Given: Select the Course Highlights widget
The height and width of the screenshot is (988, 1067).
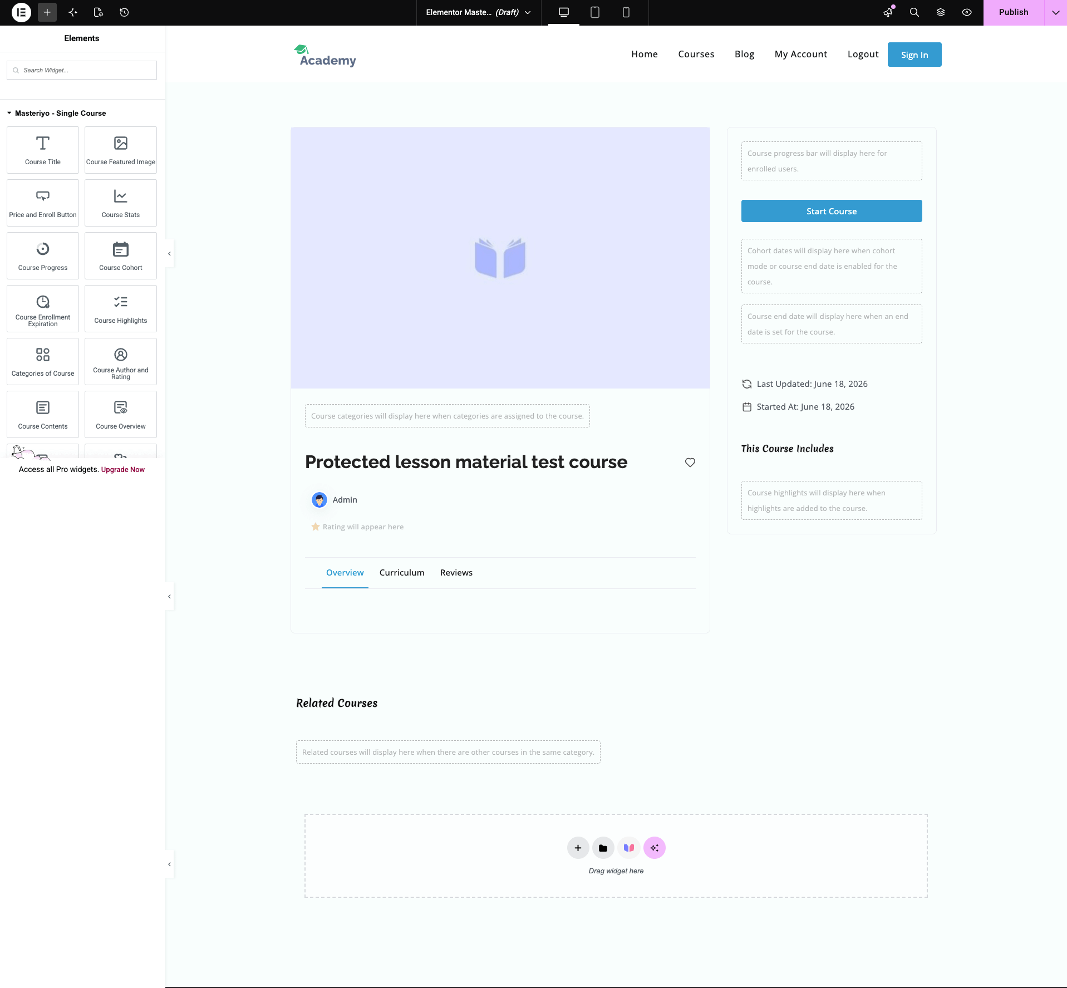Looking at the screenshot, I should (121, 308).
